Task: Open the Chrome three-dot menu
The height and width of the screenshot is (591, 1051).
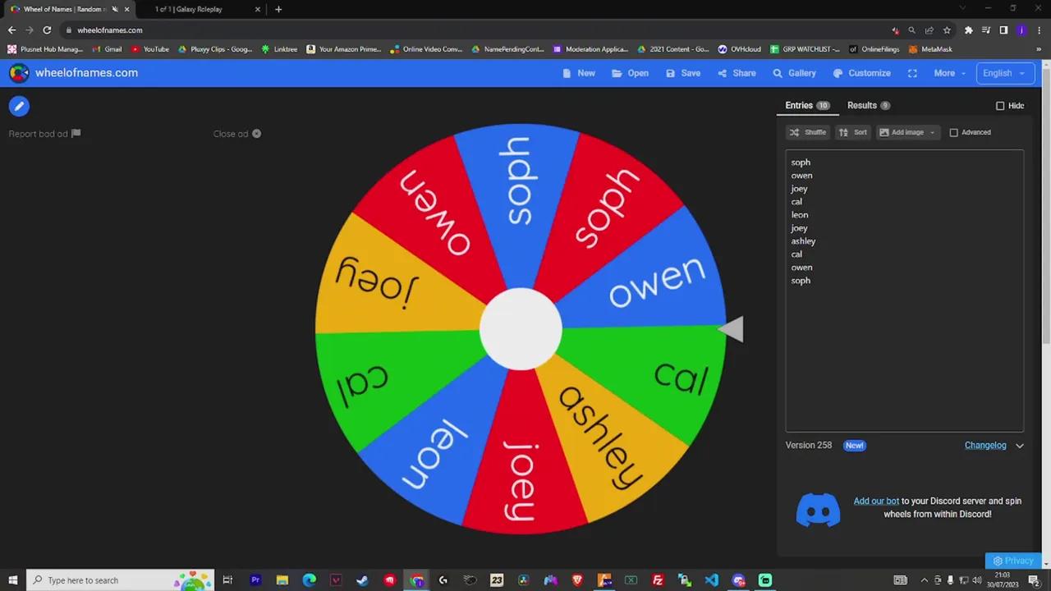Action: click(1039, 30)
